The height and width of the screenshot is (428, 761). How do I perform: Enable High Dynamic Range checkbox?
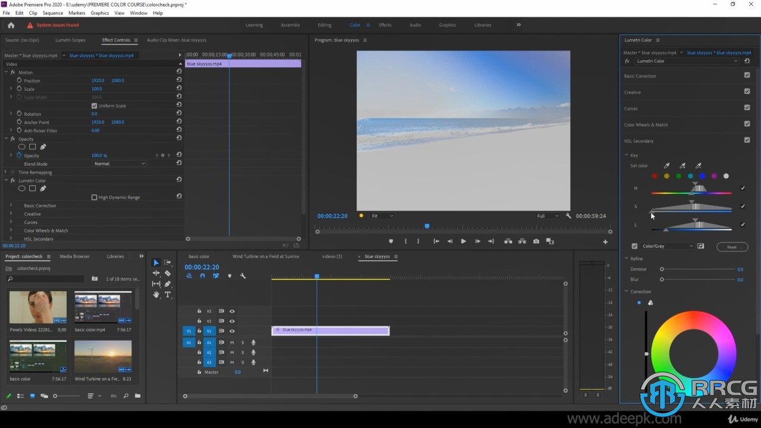pyautogui.click(x=94, y=197)
